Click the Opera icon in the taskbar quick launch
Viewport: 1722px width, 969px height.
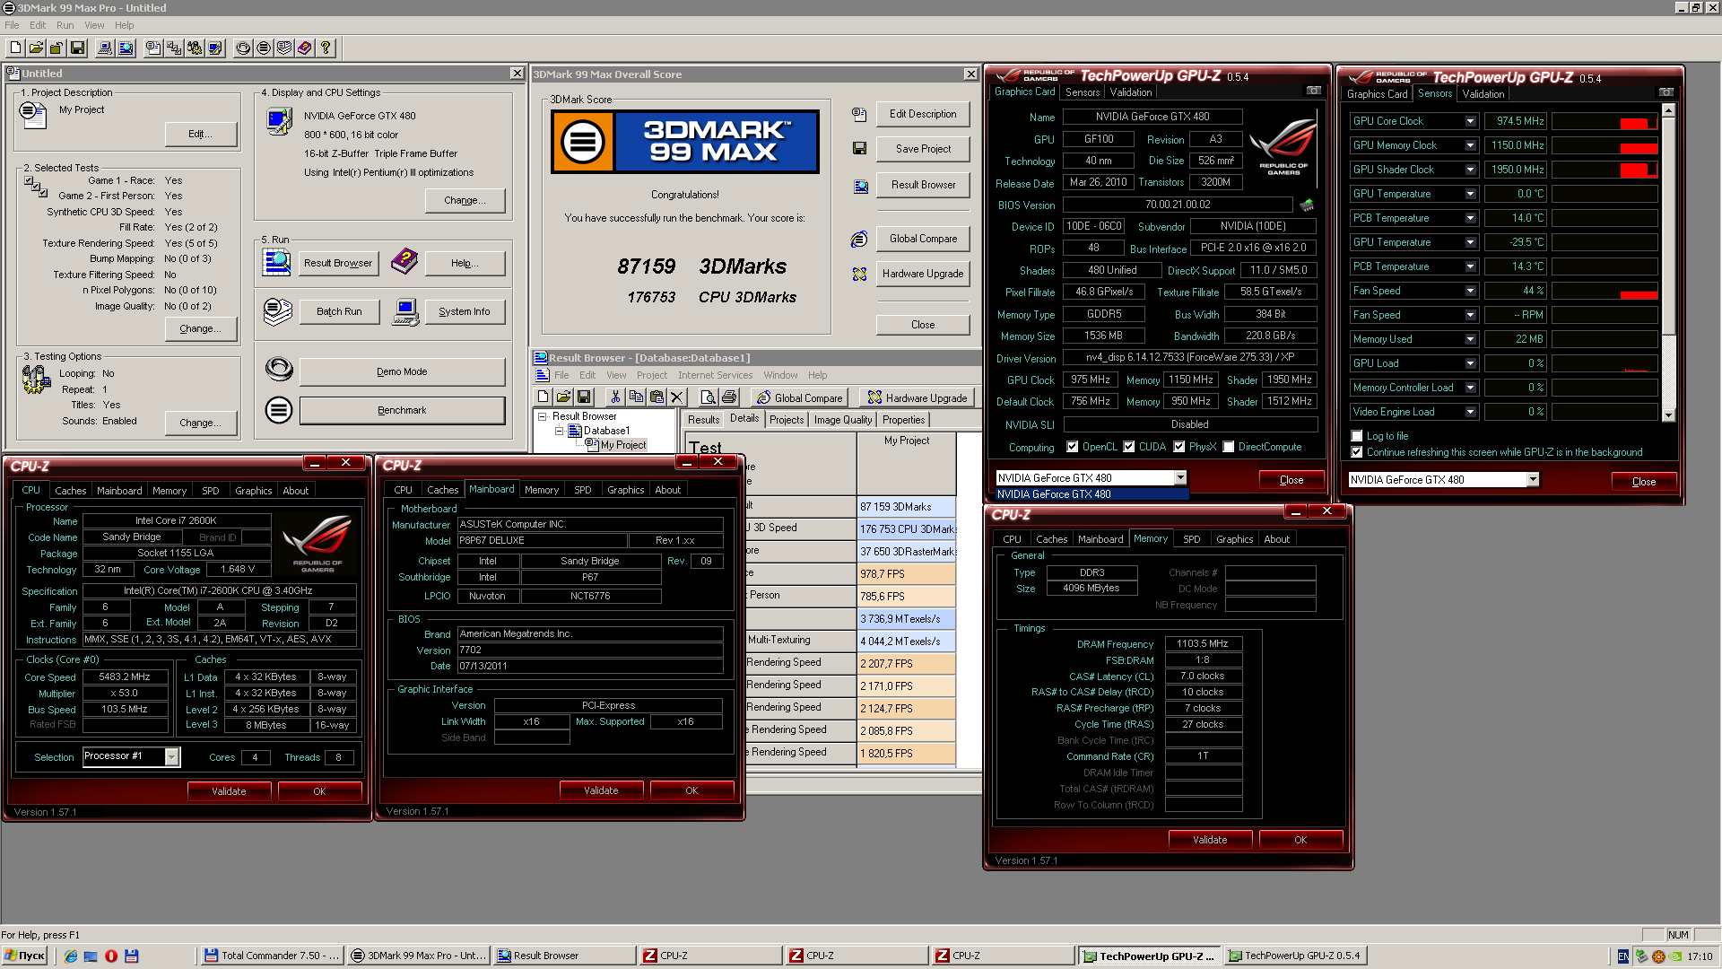111,956
